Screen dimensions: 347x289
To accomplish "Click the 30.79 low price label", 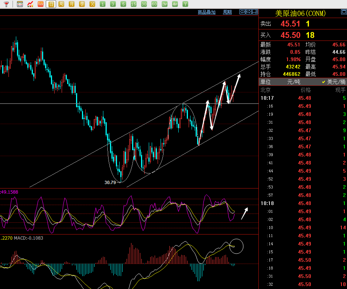I will pyautogui.click(x=110, y=182).
